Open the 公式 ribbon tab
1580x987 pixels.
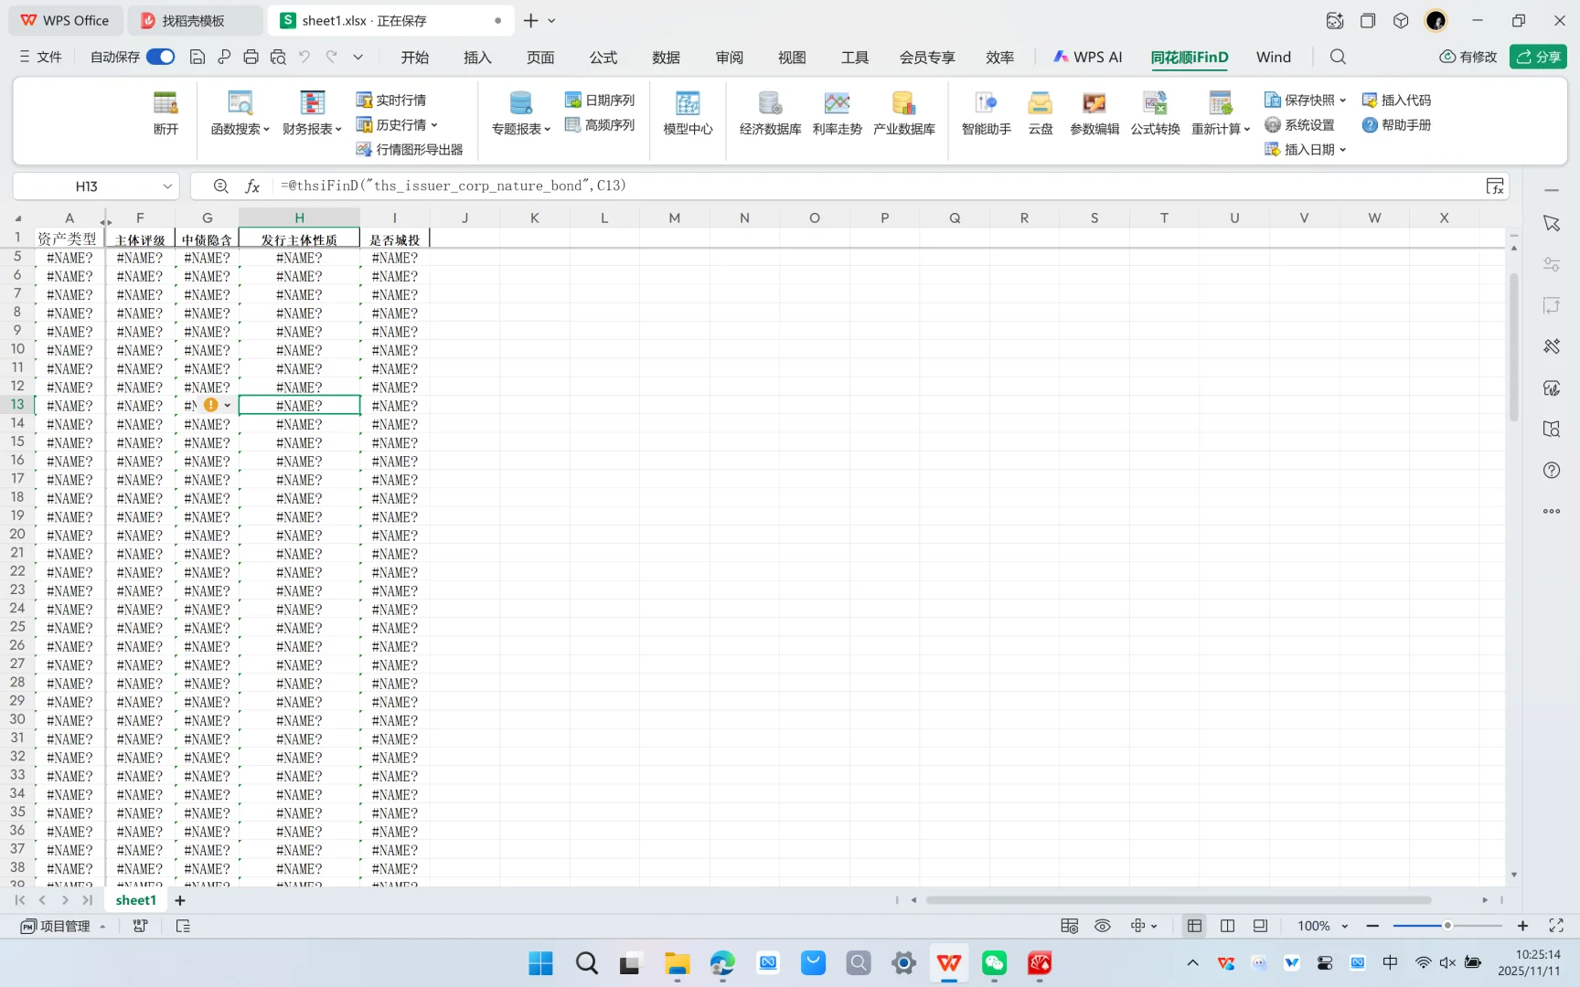(603, 57)
